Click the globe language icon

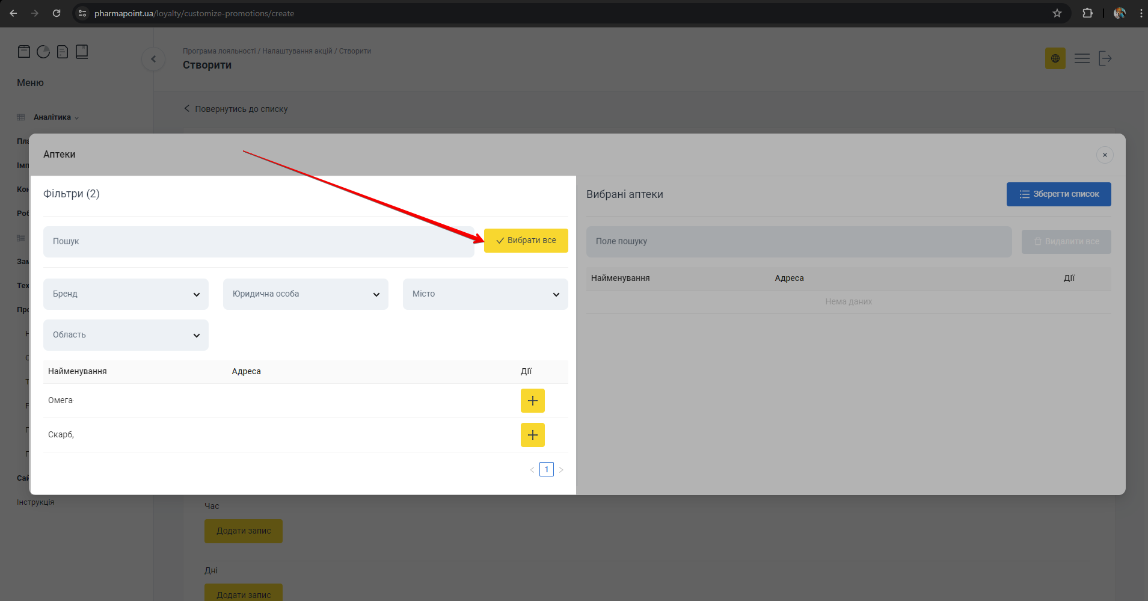click(x=1055, y=58)
